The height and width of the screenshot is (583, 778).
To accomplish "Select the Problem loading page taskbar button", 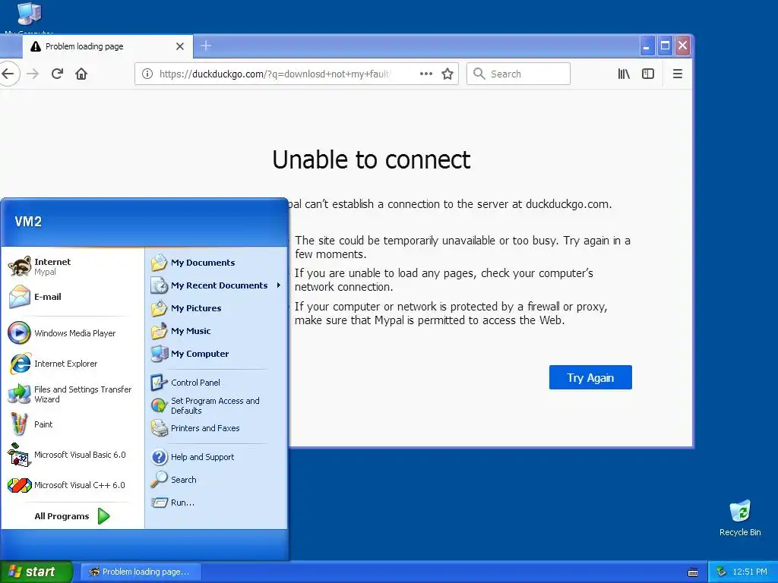I will pos(141,572).
